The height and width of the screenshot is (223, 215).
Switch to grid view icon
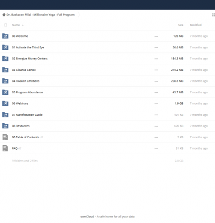[x=213, y=15]
